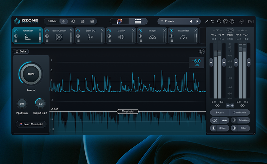Open the Dither options
This screenshot has width=267, height=164.
[x=243, y=128]
